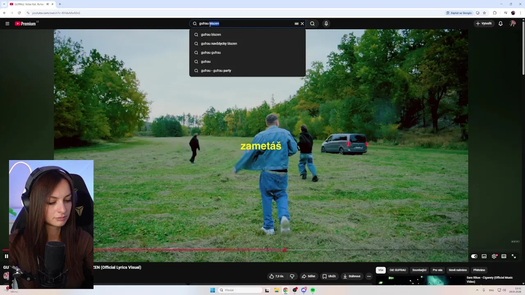Select the Přehráno filter chip
The width and height of the screenshot is (525, 295).
(x=479, y=270)
